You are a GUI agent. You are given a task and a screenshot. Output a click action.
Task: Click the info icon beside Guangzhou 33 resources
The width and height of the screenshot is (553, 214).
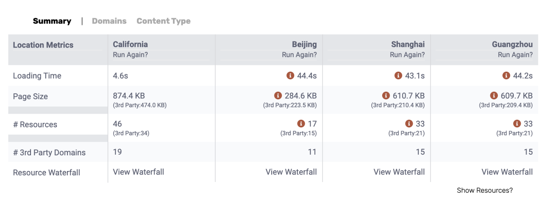click(517, 123)
